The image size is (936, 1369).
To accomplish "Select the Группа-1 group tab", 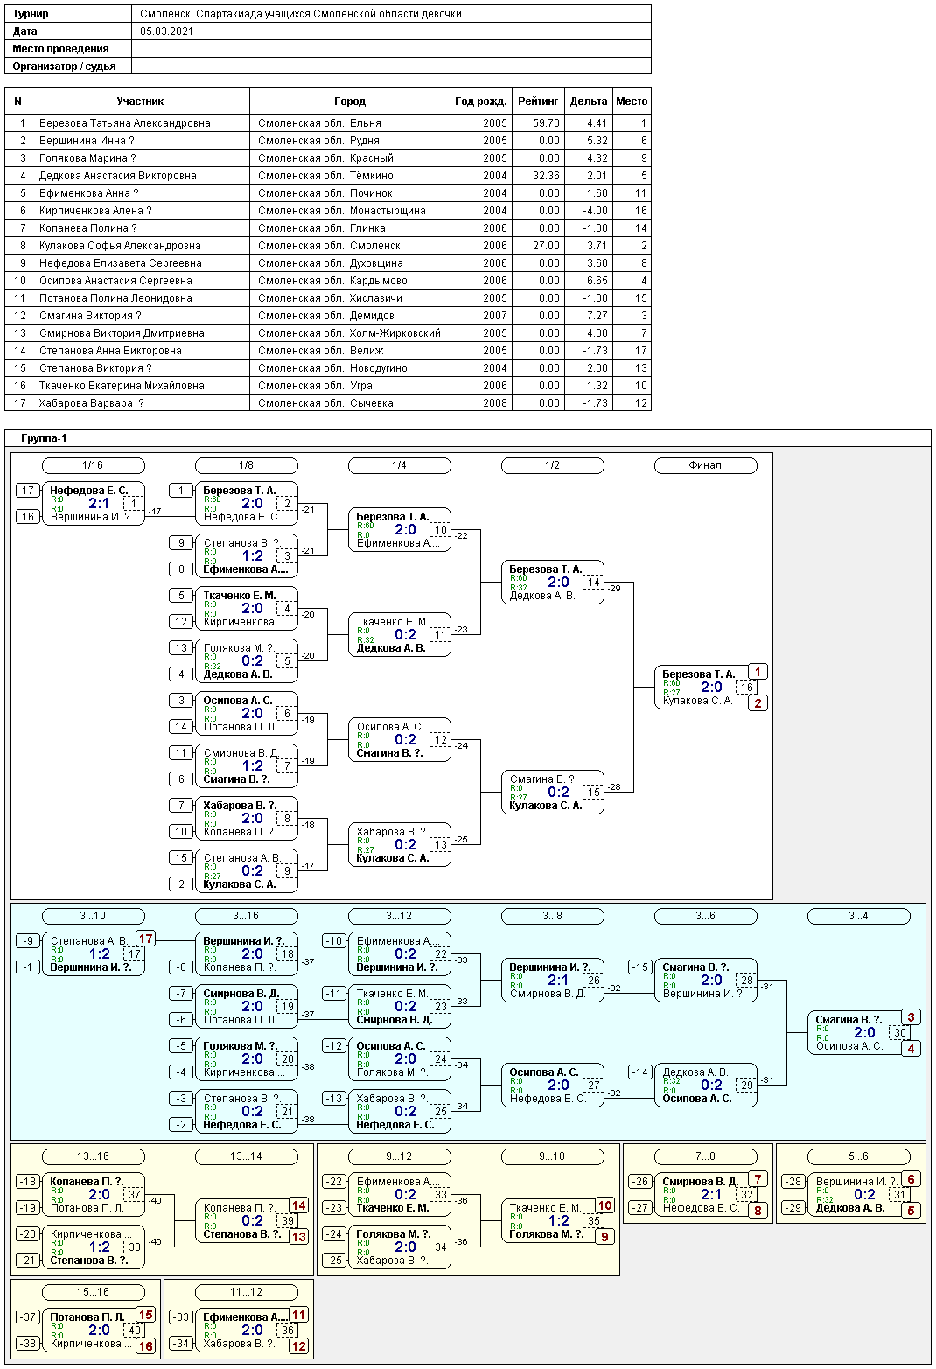I will click(44, 438).
